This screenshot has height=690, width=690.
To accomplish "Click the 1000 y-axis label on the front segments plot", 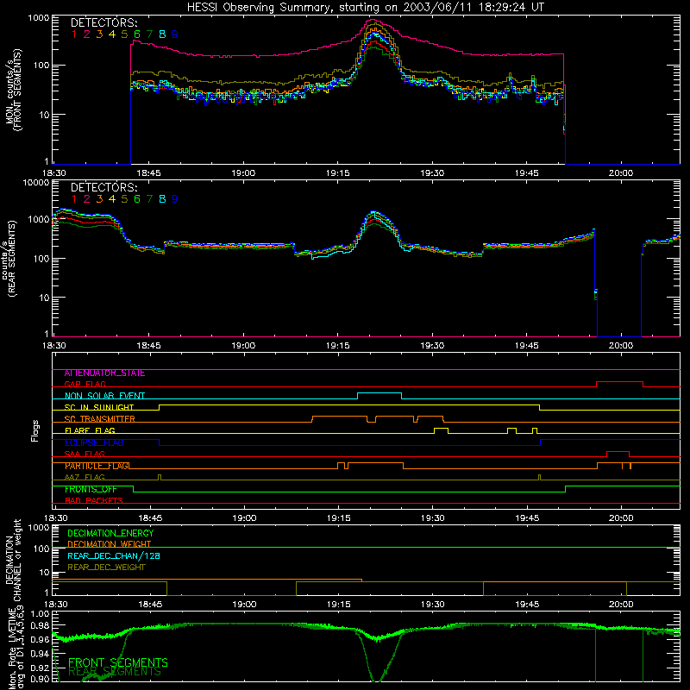I will click(39, 18).
